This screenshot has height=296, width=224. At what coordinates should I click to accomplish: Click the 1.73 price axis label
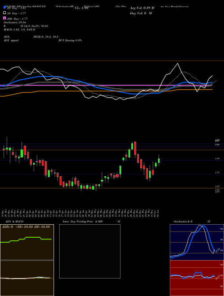coord(217,173)
